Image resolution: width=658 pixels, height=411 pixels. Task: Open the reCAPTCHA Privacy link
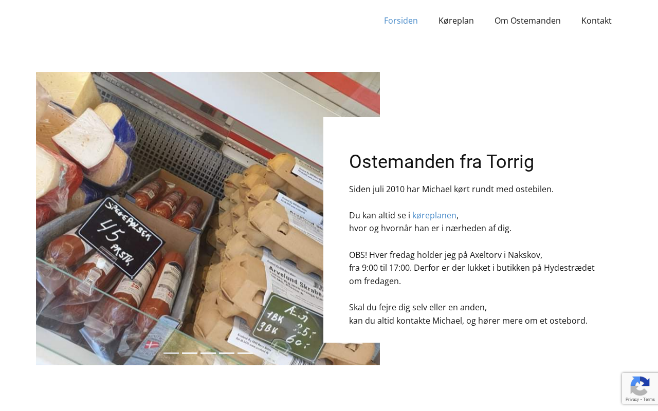[x=632, y=399]
